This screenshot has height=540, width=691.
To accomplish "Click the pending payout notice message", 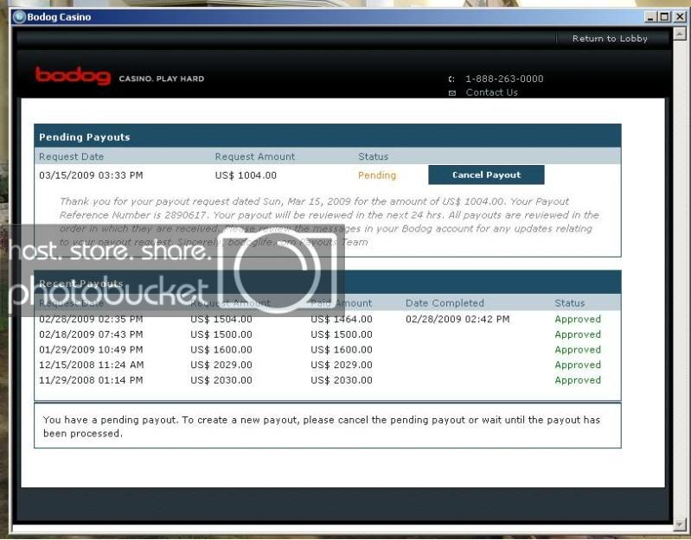I will coord(321,427).
